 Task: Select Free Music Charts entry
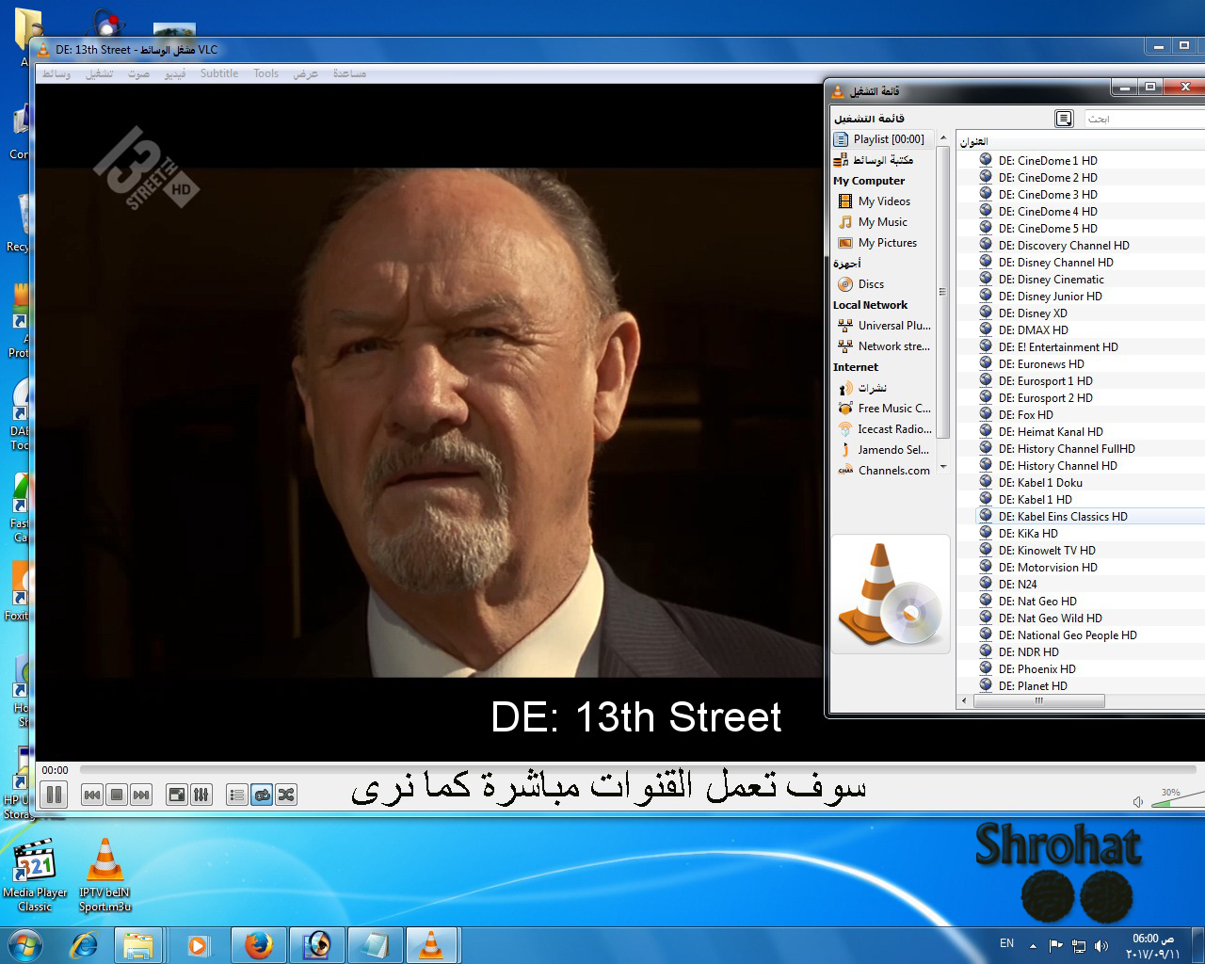[x=883, y=408]
